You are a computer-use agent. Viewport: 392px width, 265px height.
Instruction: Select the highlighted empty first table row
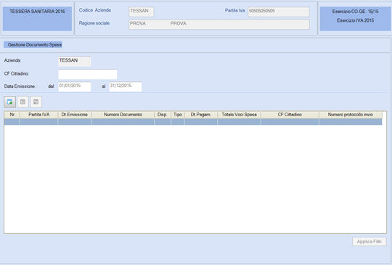coord(193,122)
